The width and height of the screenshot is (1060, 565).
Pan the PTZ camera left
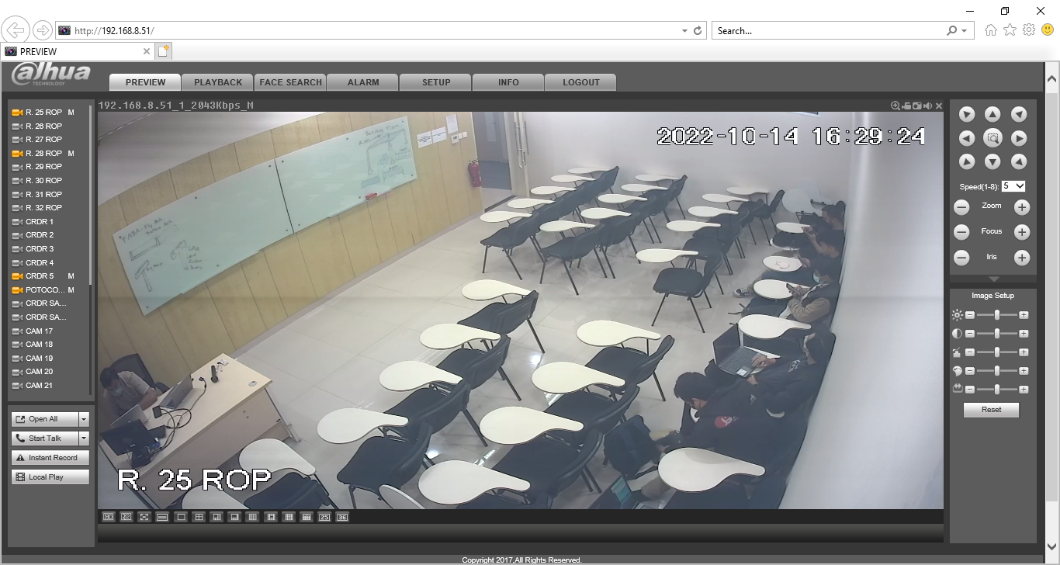point(966,138)
